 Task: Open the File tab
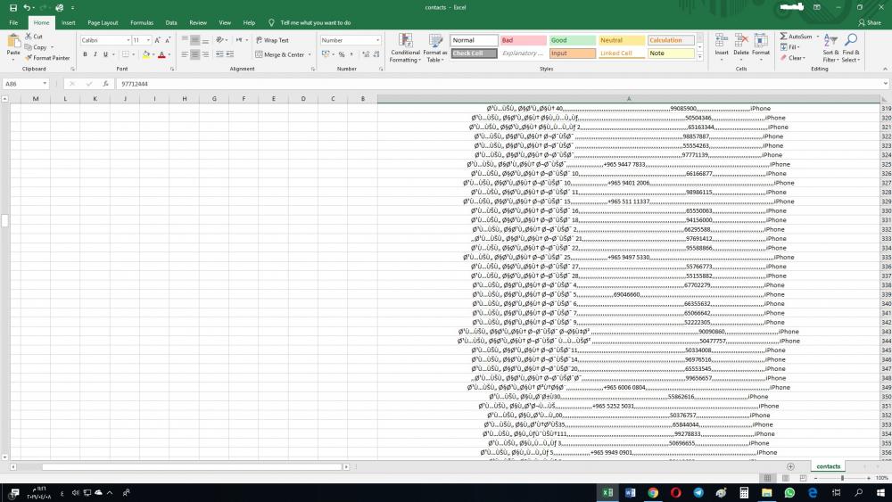click(13, 23)
